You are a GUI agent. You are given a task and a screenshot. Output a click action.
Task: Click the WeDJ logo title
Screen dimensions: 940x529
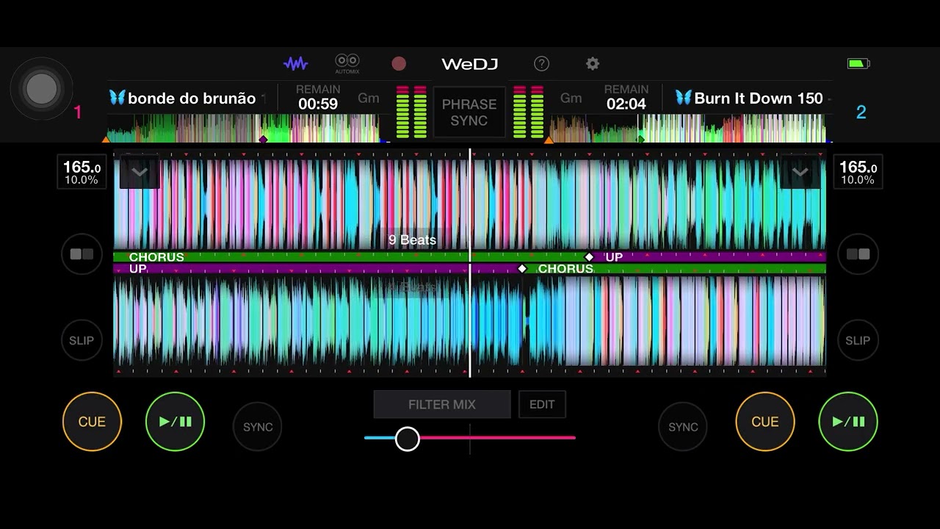(470, 64)
